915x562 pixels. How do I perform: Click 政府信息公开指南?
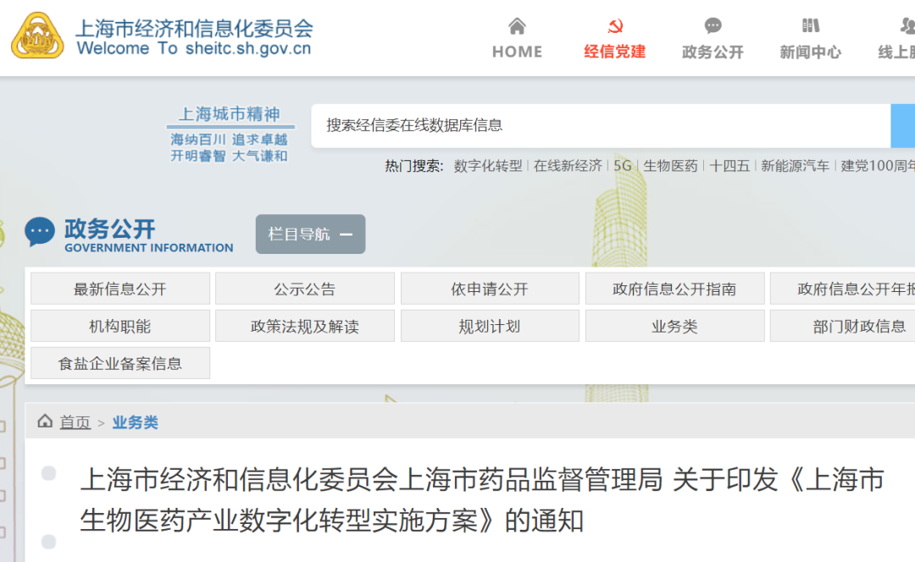(x=674, y=288)
